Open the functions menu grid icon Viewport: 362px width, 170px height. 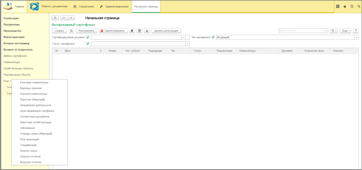pyautogui.click(x=338, y=6)
